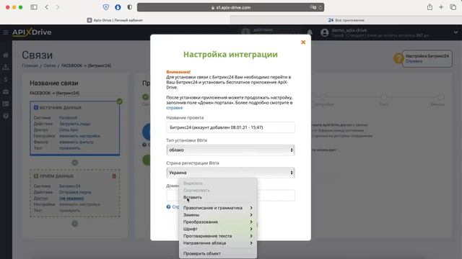Open user profile avatar icon

pos(324,32)
